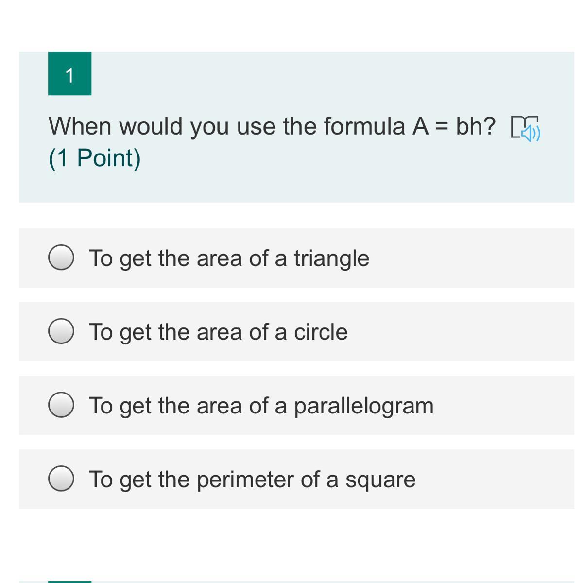Click the 'A = bh?' formula in question
The width and height of the screenshot is (583, 583).
454,126
